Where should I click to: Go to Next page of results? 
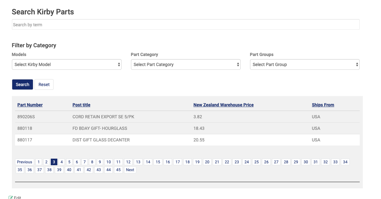[x=130, y=170]
